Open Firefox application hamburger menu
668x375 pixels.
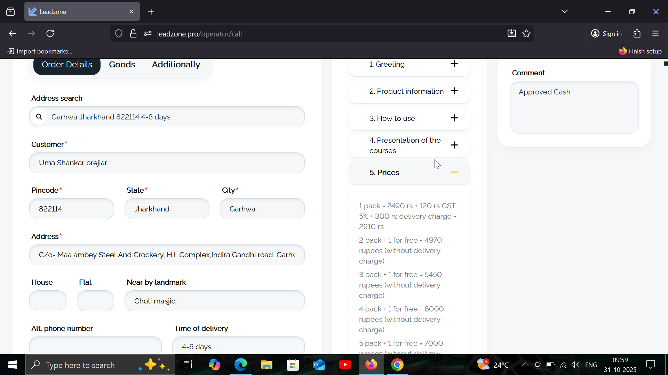click(655, 34)
